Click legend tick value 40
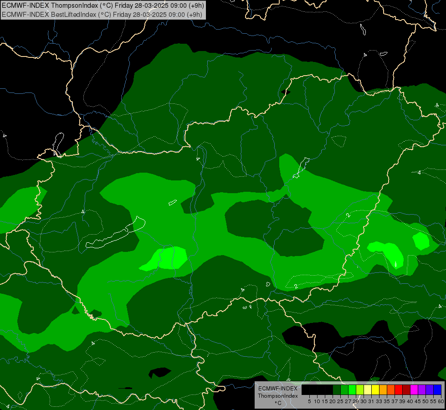This screenshot has height=410, width=446. [x=410, y=401]
